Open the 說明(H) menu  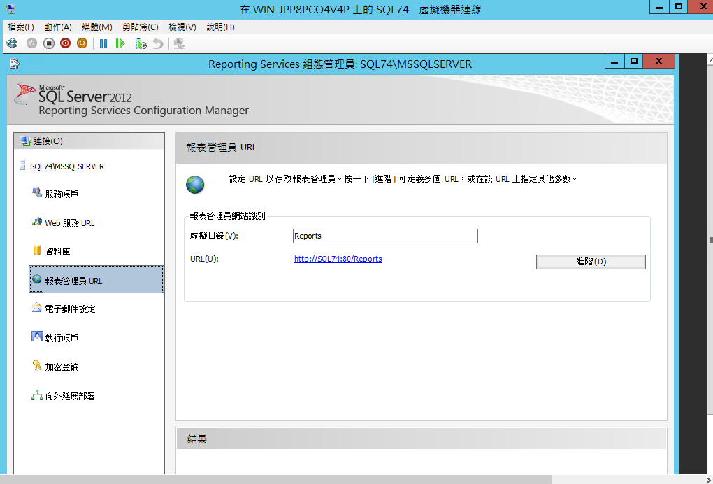pyautogui.click(x=220, y=27)
